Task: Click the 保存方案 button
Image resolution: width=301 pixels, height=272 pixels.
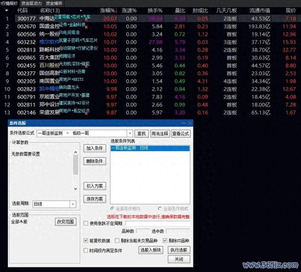Action: pos(95,199)
